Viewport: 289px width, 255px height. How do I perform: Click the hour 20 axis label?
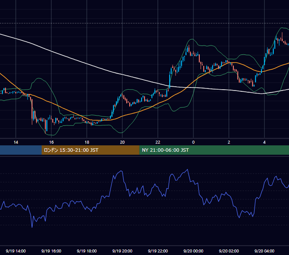pyautogui.click(x=122, y=142)
